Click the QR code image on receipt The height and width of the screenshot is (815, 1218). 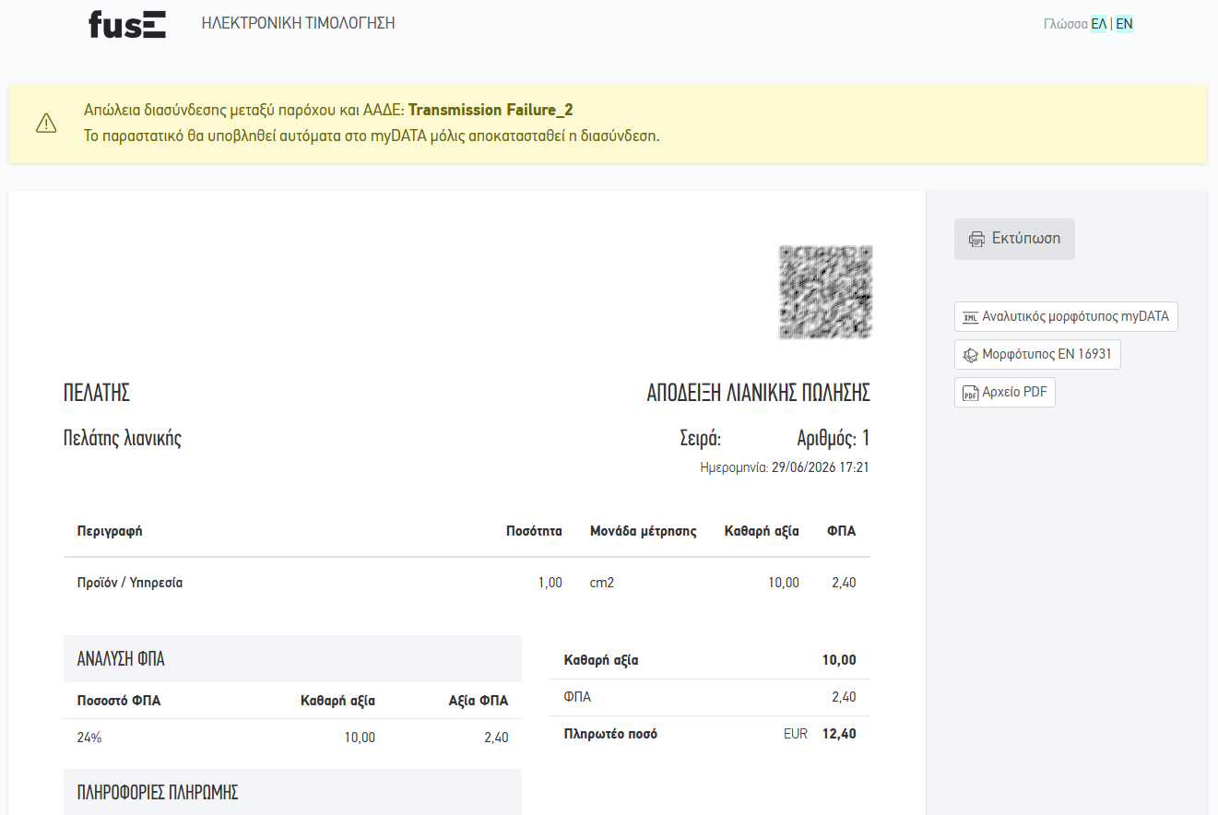tap(825, 291)
